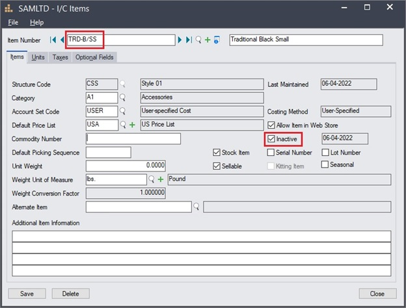Click second Additional Item Information line
This screenshot has height=308, width=406.
(x=202, y=248)
